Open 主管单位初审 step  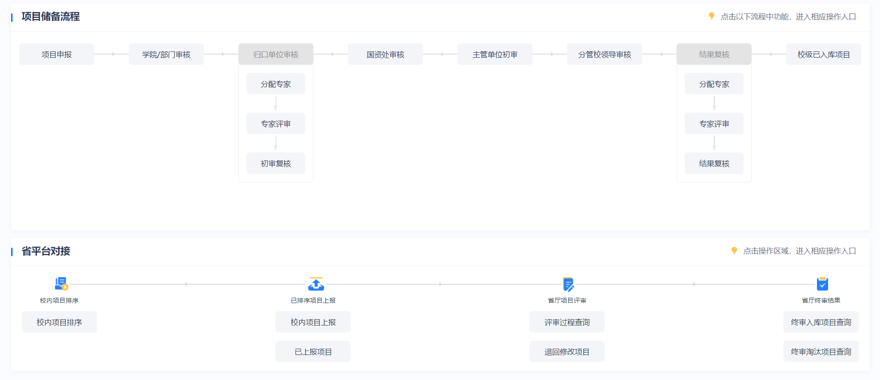495,55
